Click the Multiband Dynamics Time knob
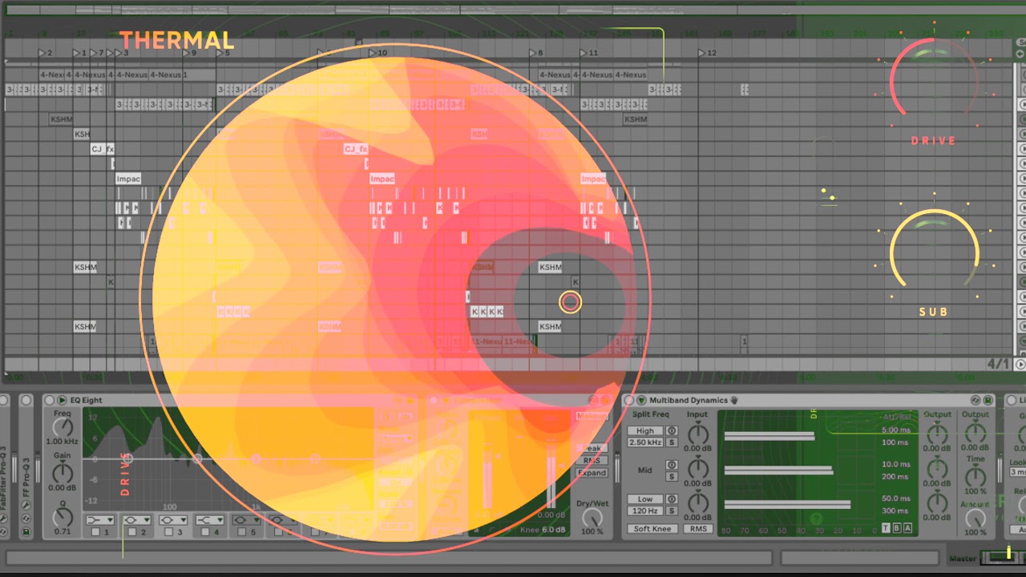This screenshot has width=1026, height=577. (x=976, y=477)
